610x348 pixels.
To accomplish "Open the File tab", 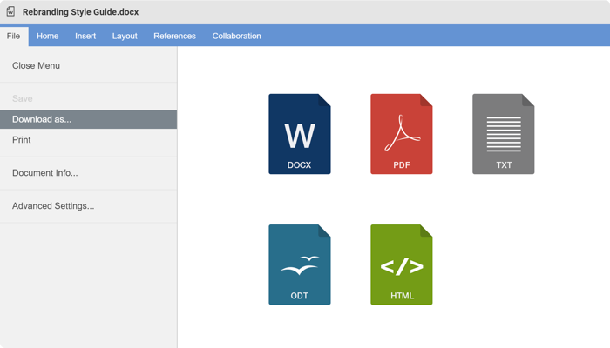I will coord(14,37).
